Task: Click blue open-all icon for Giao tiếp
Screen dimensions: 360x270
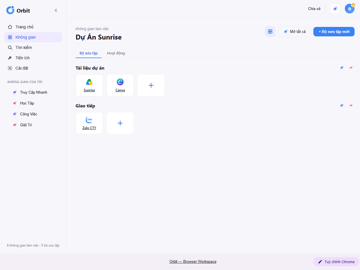Action: [342, 105]
